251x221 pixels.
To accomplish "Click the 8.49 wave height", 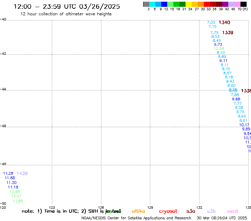I will (217, 40).
